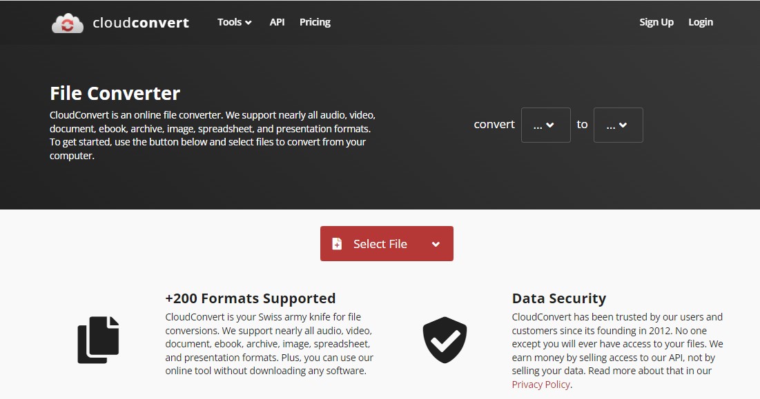Click the File Converter heading
The height and width of the screenshot is (399, 760).
click(115, 93)
